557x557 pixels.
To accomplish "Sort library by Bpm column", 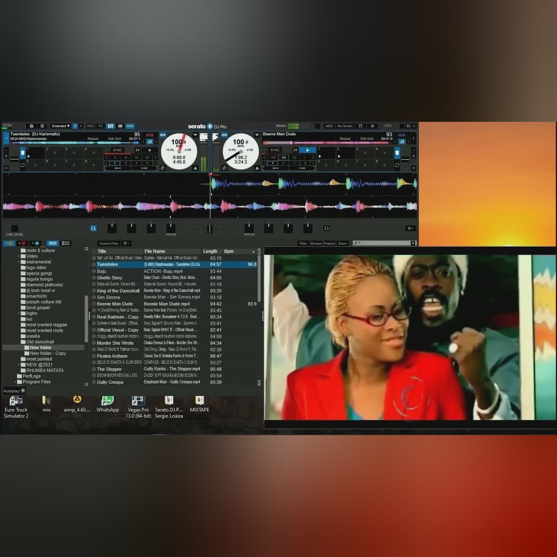I will (239, 252).
